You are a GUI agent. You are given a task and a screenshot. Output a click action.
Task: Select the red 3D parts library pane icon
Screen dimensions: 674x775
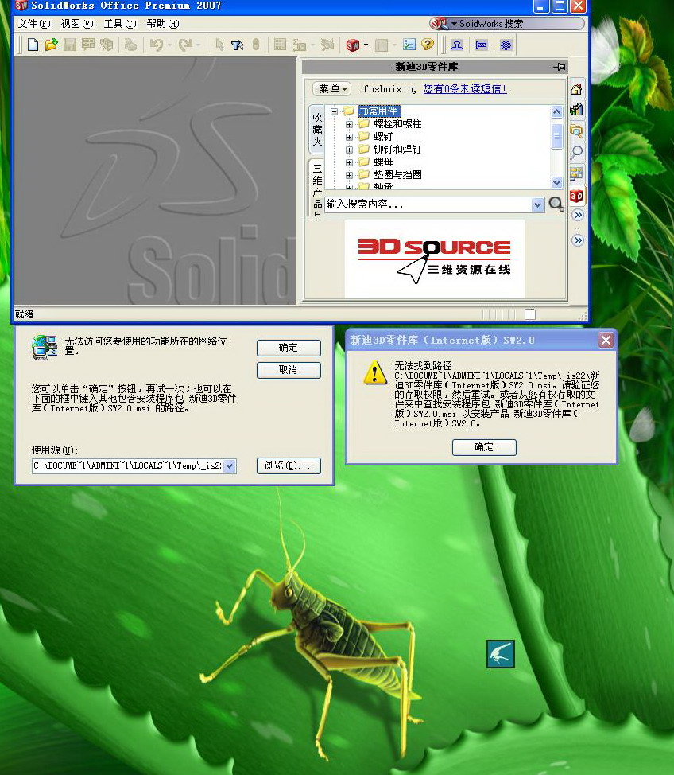576,196
